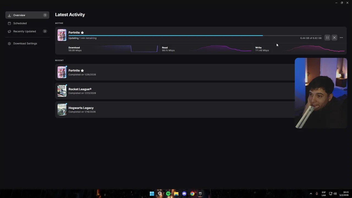
Task: Click 'Completed on 1/18/2026' text
Action: click(x=82, y=112)
